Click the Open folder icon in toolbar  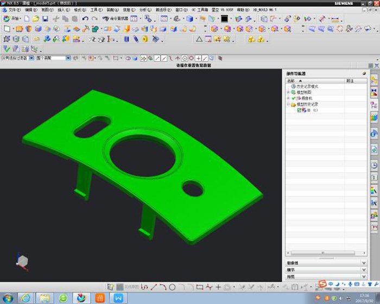click(x=36, y=18)
